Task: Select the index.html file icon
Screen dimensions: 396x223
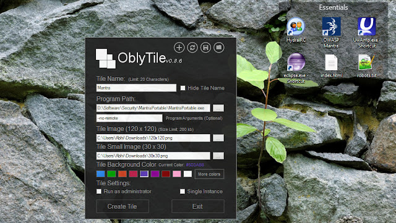Action: point(332,65)
